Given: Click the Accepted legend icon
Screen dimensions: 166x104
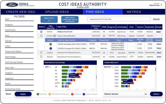Looking at the screenshot, I should click(x=38, y=94).
